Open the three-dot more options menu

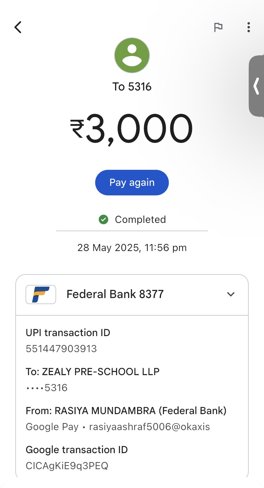pyautogui.click(x=248, y=27)
